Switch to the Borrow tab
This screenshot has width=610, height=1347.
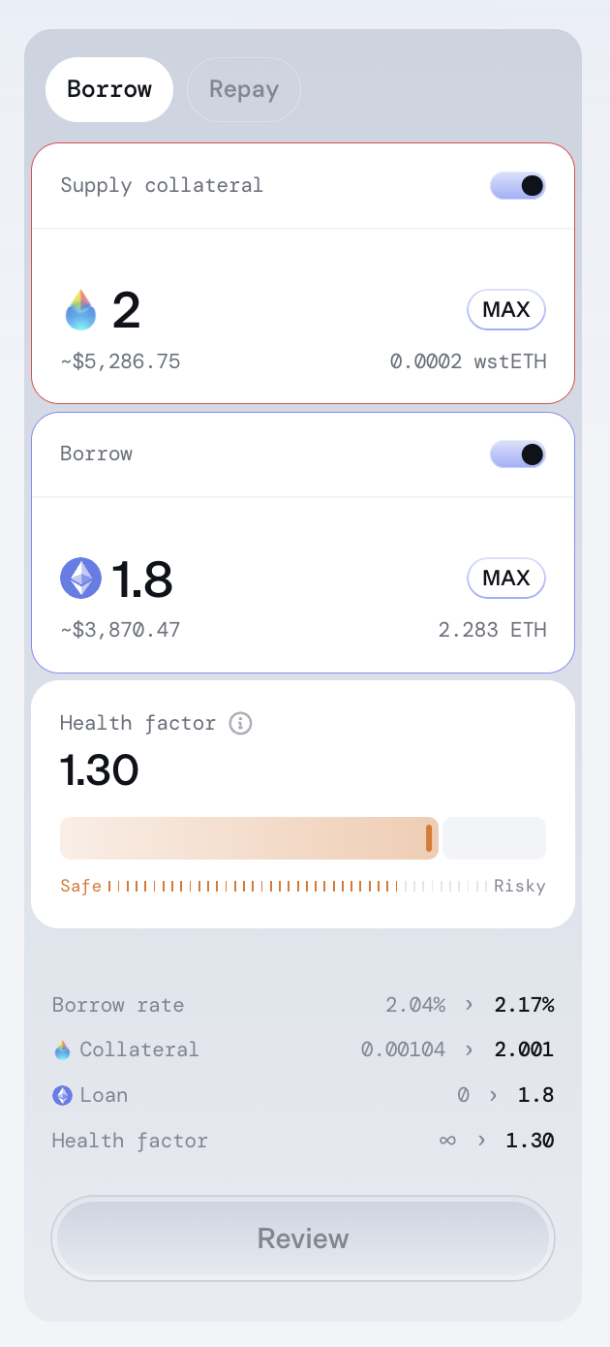(109, 90)
